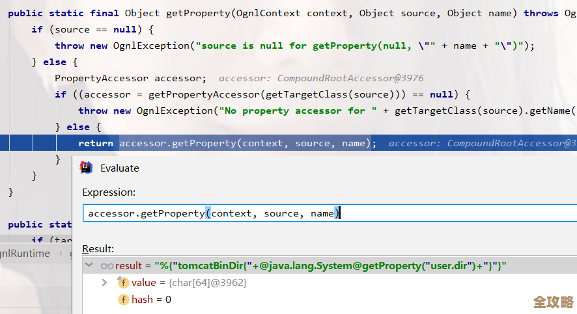577x314 pixels.
Task: Click the breadcrumb arrow after OgnlRuntime
Action: (x=61, y=254)
